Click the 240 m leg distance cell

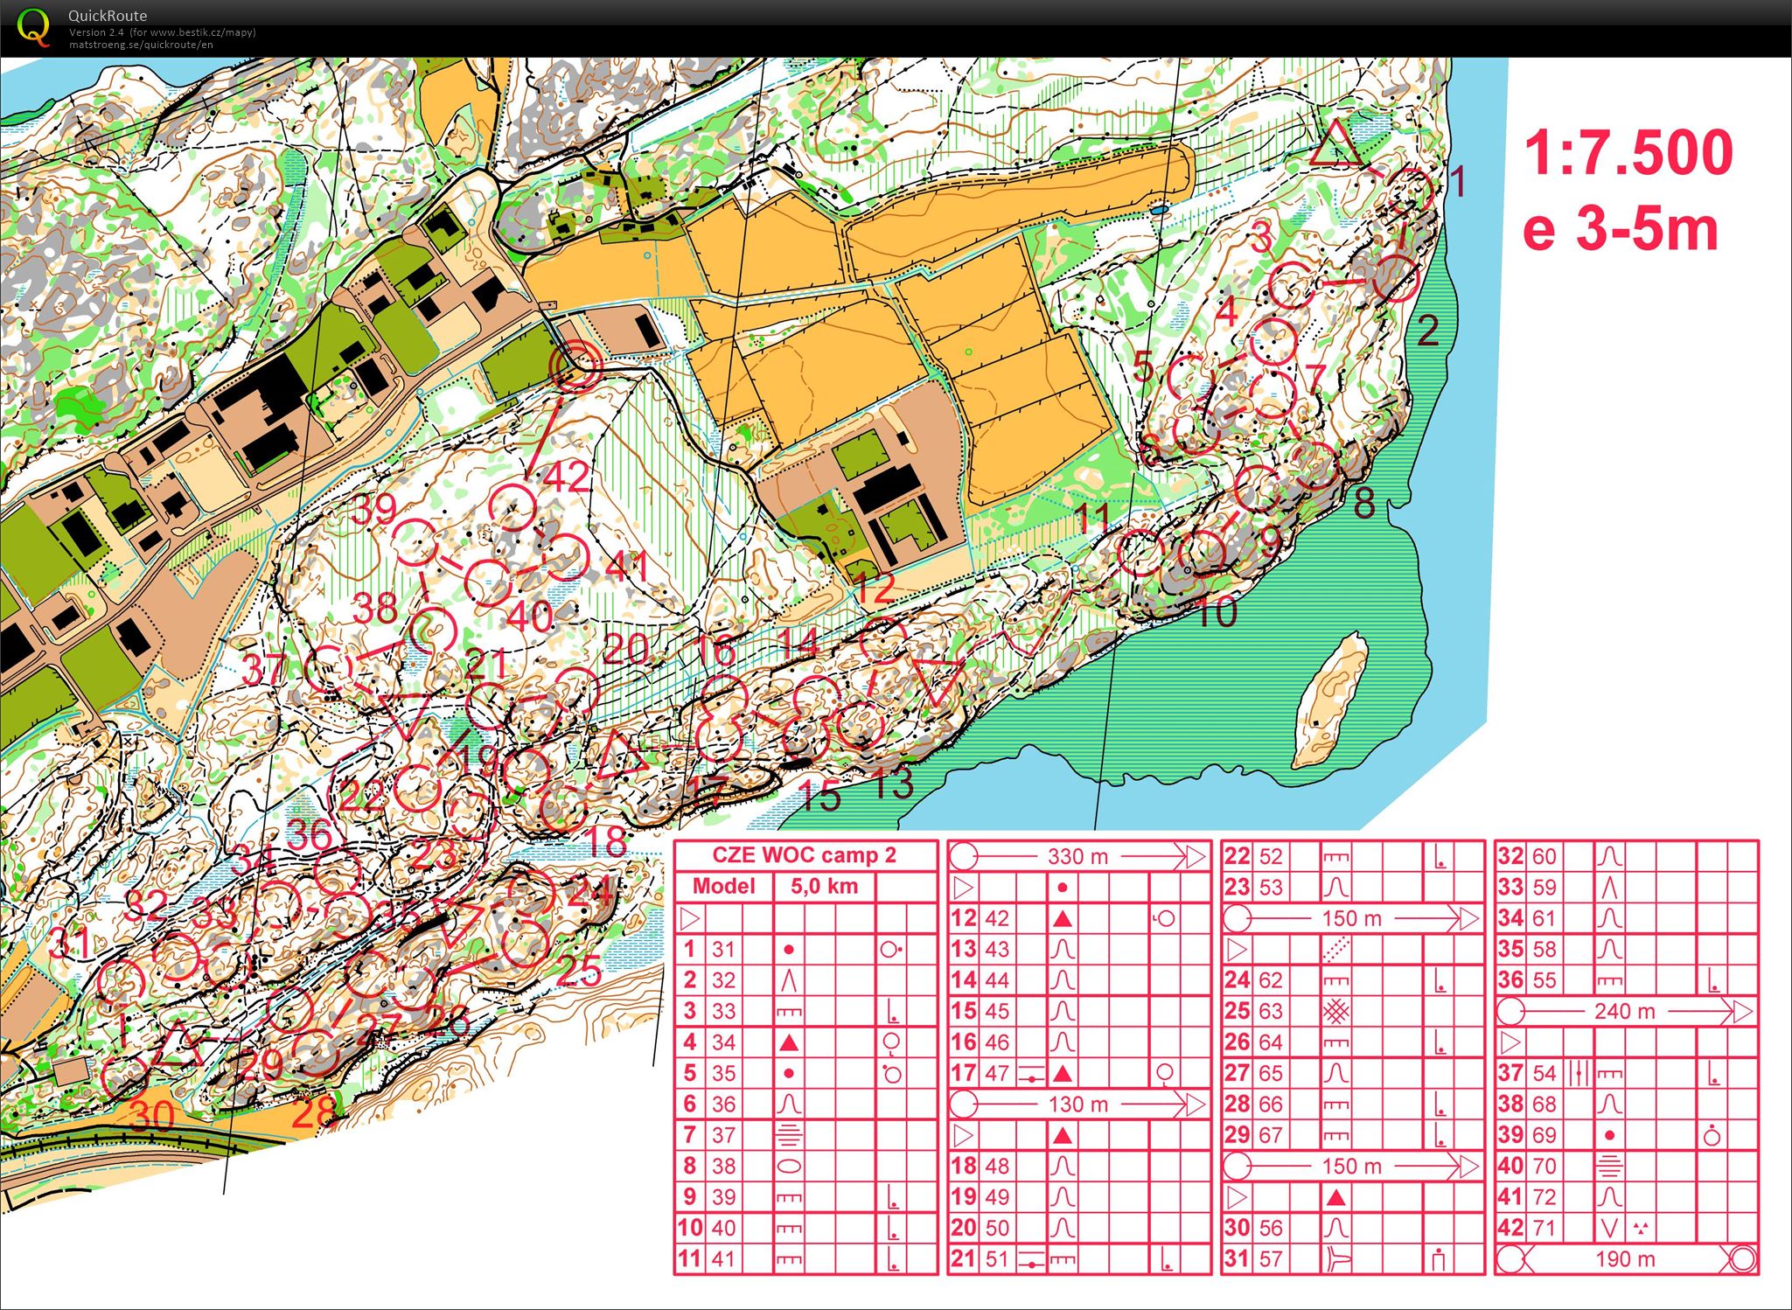click(x=1625, y=1011)
